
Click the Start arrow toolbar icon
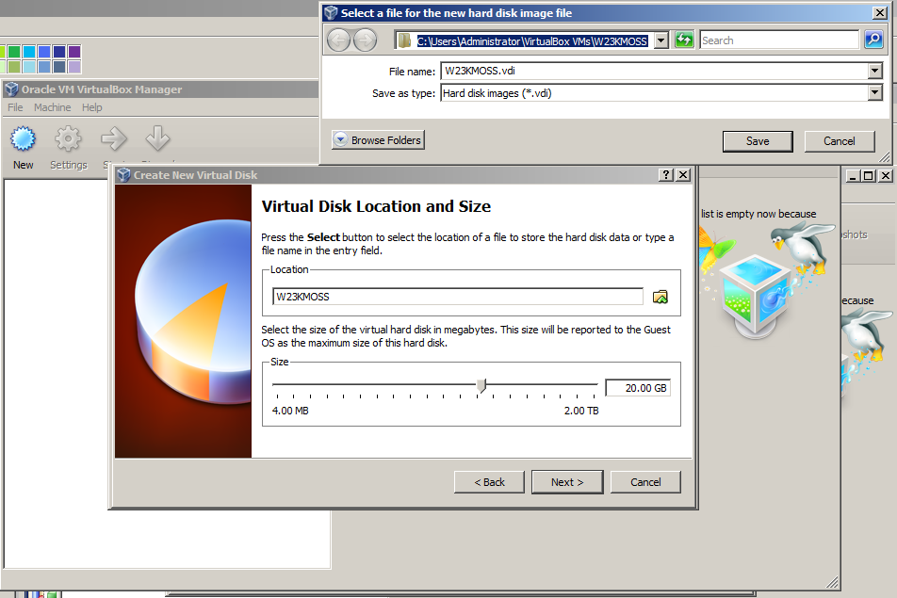click(x=113, y=139)
